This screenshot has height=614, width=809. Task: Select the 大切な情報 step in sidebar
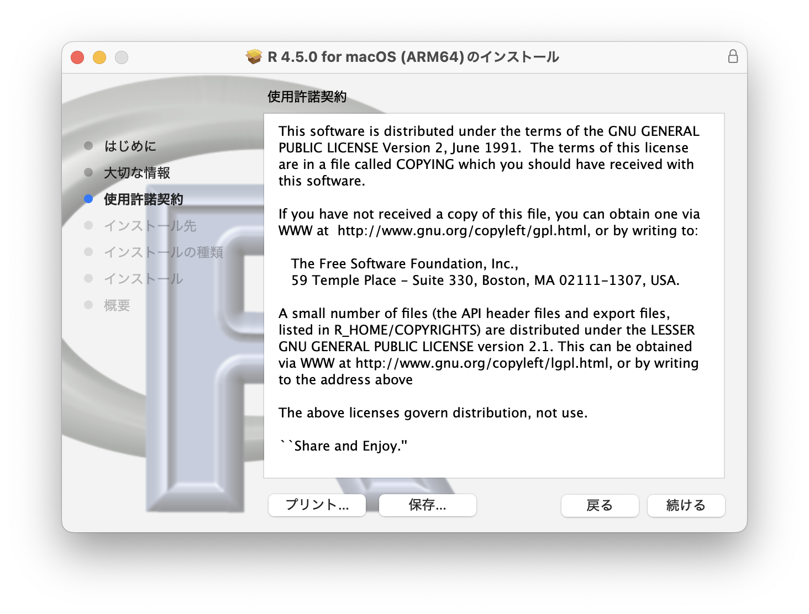click(x=137, y=173)
